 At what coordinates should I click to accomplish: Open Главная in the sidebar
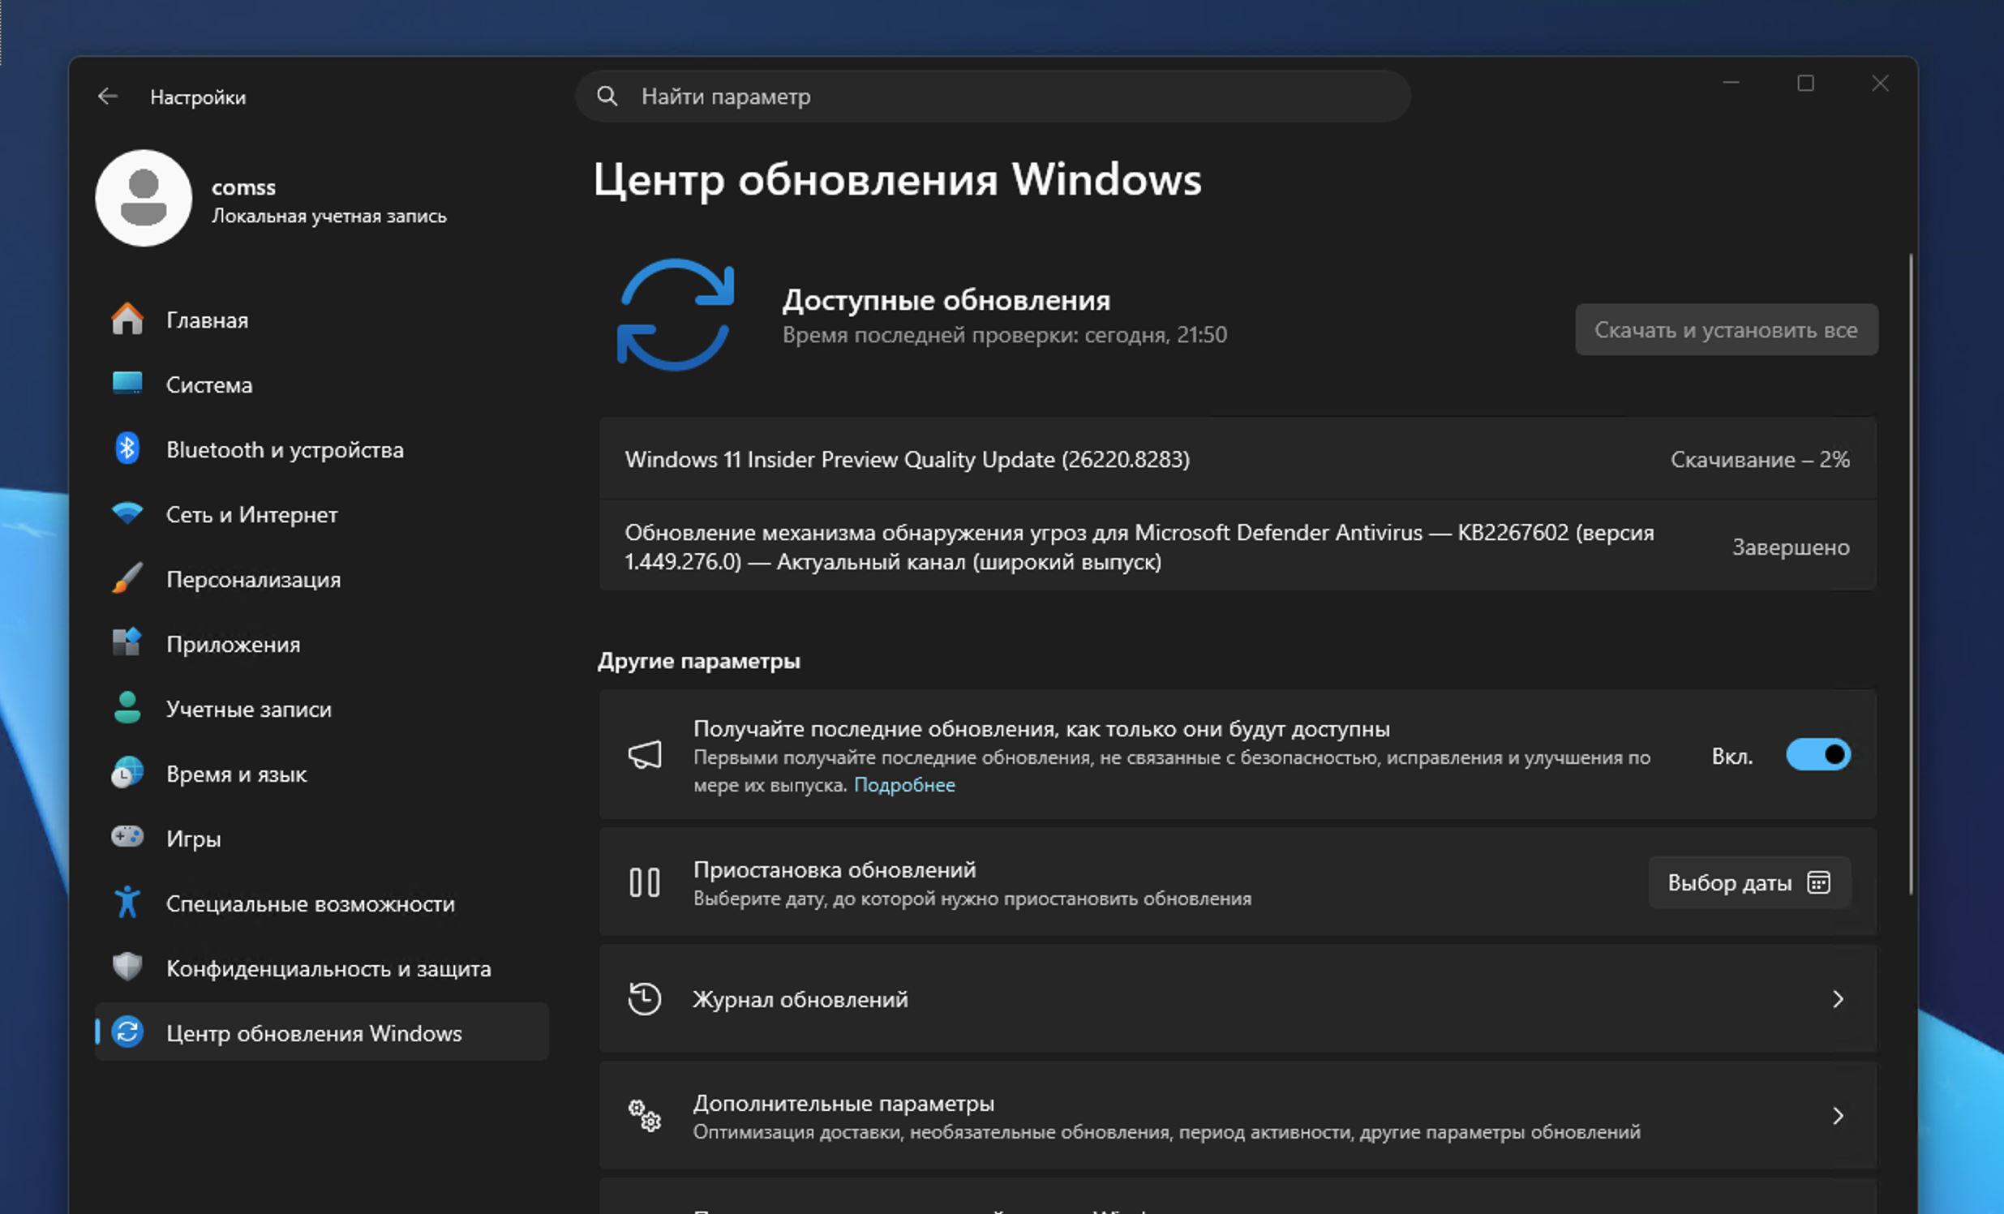click(x=322, y=320)
